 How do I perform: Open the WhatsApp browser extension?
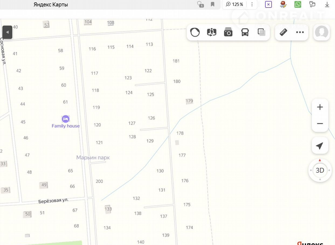coord(298,4)
